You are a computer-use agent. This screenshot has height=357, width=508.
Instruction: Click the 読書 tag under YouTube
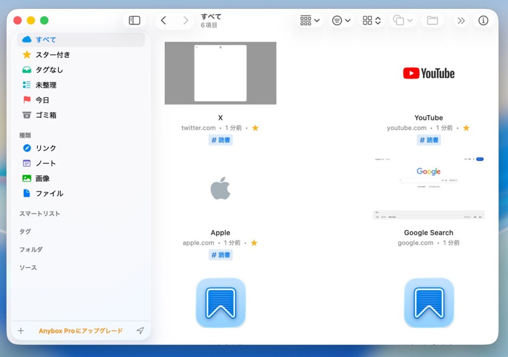pyautogui.click(x=429, y=140)
